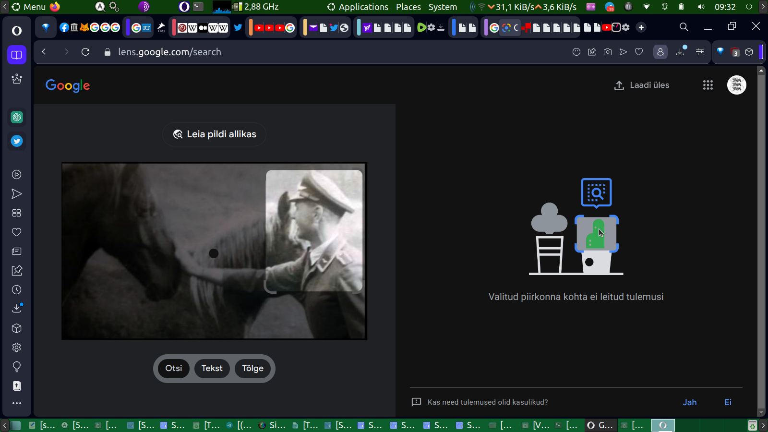Open a new tab with plus button

coord(641,27)
